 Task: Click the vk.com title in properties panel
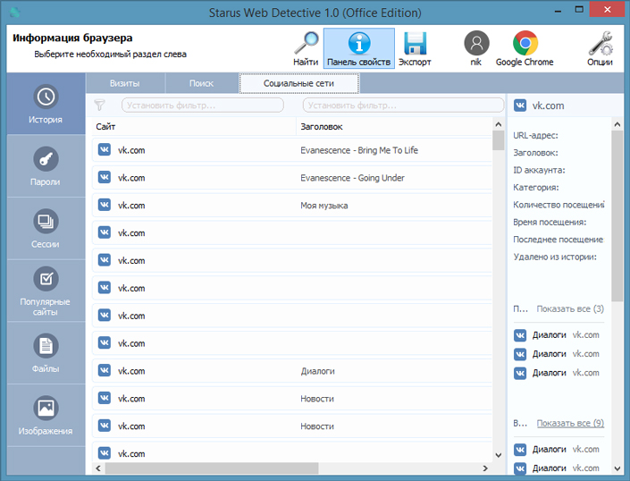coord(548,105)
